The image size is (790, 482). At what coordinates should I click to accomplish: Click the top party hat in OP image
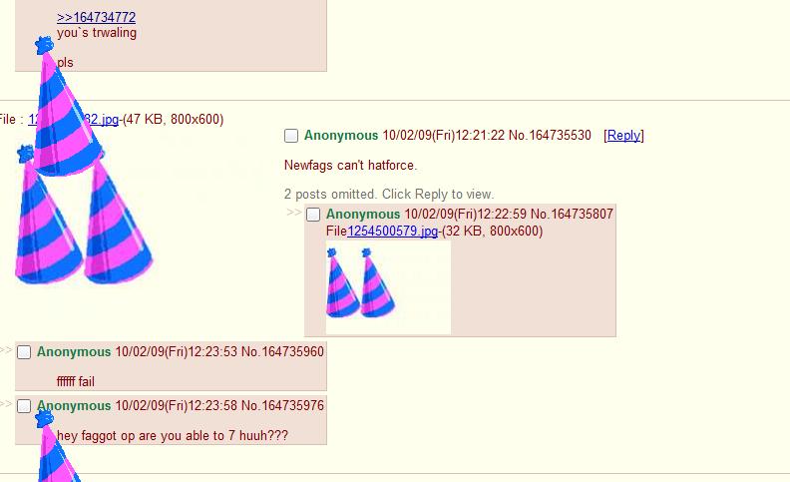(67, 107)
